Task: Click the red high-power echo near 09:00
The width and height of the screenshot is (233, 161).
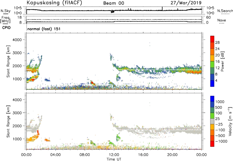Action: [x=92, y=83]
